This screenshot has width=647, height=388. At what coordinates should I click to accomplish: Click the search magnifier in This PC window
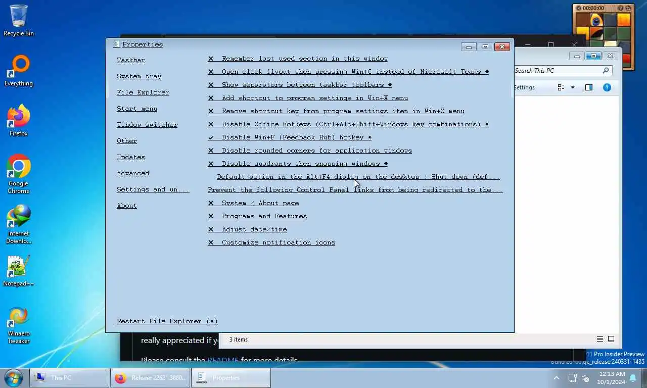[606, 71]
